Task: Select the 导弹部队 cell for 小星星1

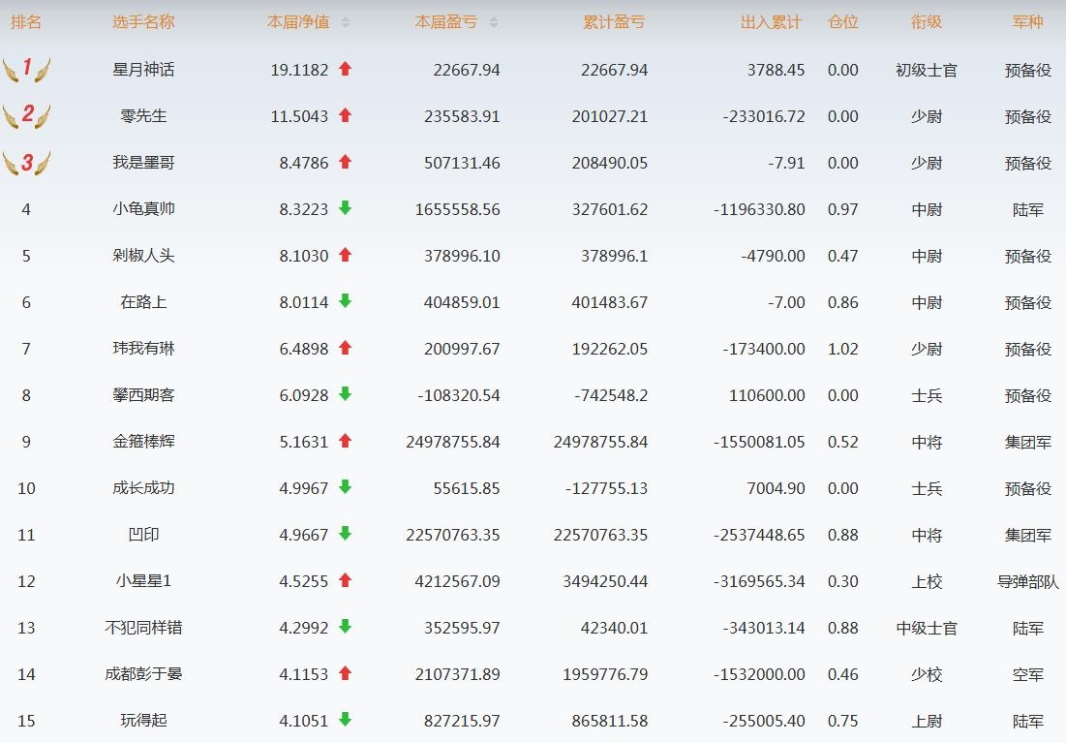Action: (x=1028, y=581)
